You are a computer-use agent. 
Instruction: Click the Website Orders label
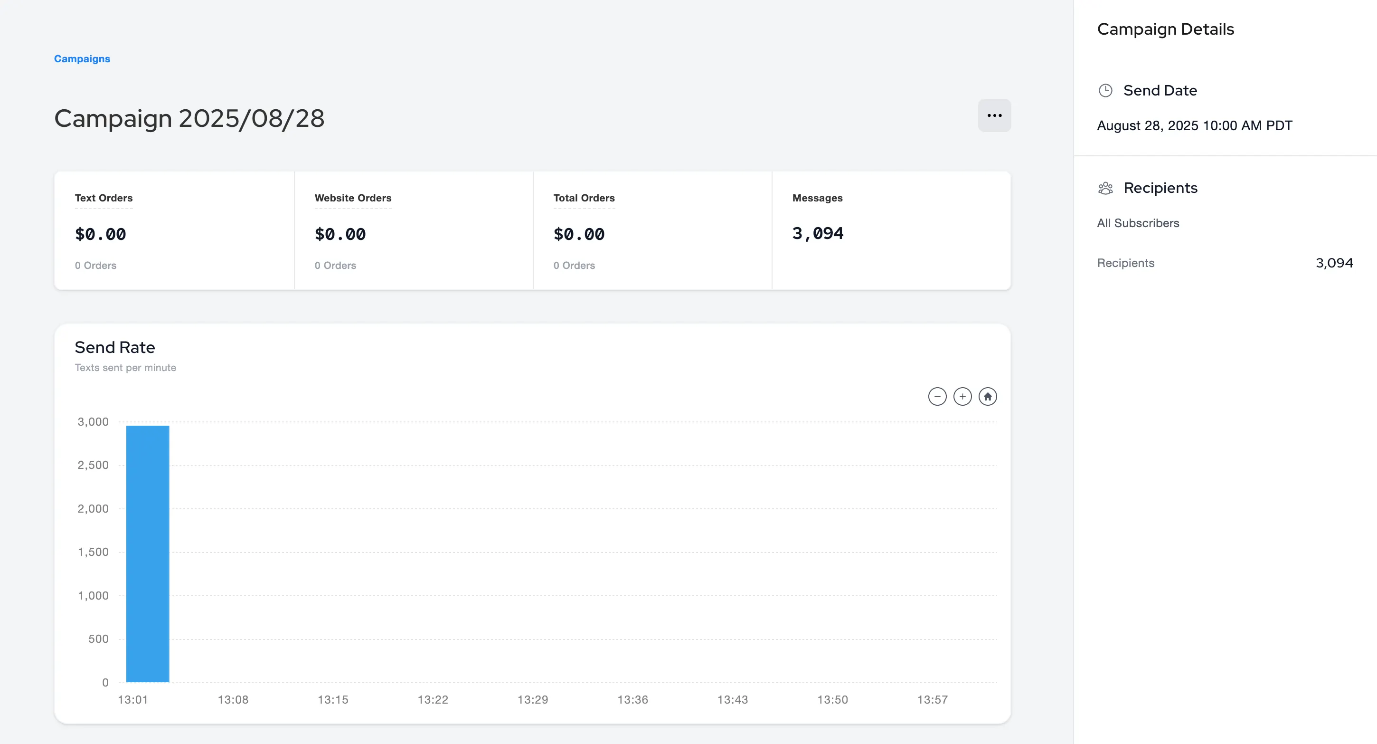[353, 198]
